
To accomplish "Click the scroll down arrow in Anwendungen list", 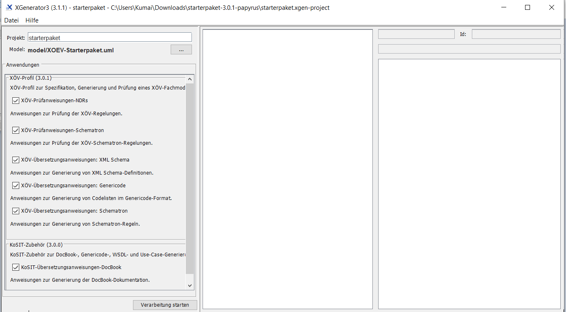I will 190,285.
